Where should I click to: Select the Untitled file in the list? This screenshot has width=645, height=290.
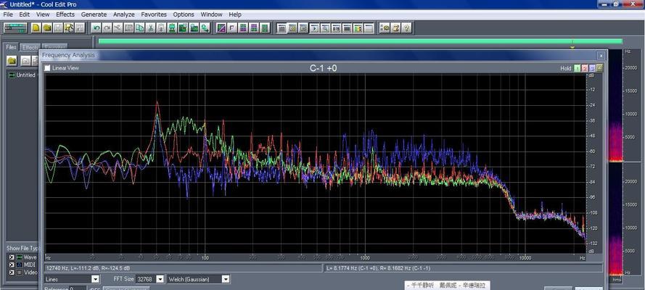(22, 75)
